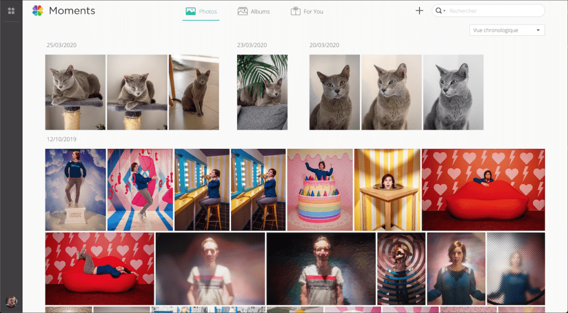Select the 12/10/2019 date heading
The width and height of the screenshot is (568, 313).
tap(62, 139)
